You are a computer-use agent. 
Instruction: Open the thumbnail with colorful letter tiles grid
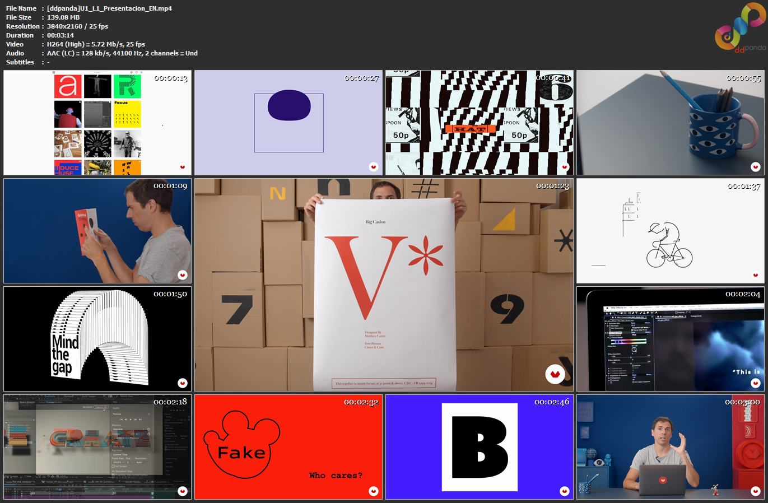pos(97,123)
